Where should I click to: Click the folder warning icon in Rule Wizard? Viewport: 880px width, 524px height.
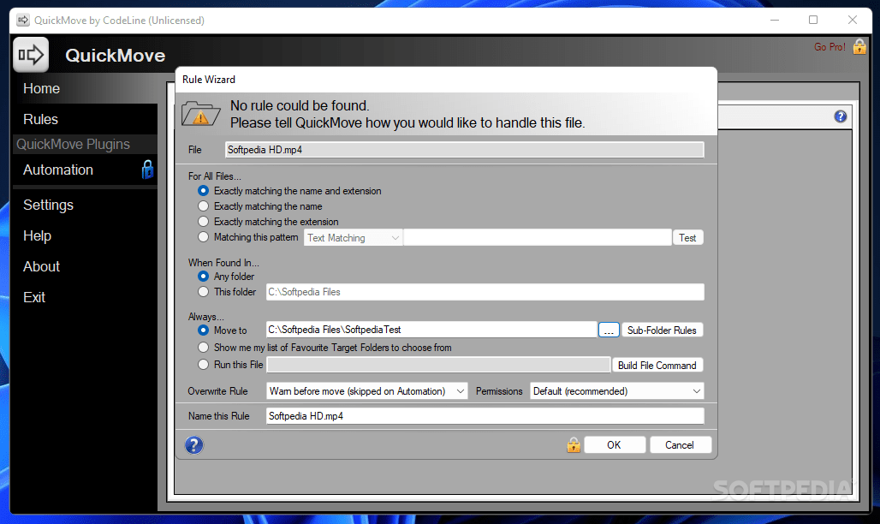click(200, 114)
